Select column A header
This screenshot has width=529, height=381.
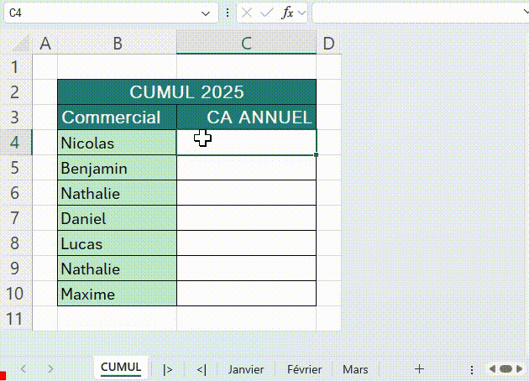point(45,43)
